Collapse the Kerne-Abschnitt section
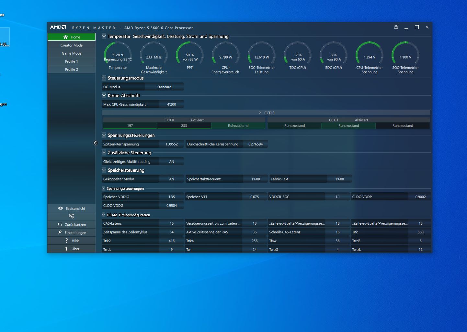Image resolution: width=467 pixels, height=332 pixels. click(104, 95)
